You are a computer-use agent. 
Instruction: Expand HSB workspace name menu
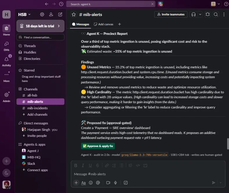[x=24, y=15]
